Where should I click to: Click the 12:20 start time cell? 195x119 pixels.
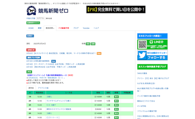(40, 97)
